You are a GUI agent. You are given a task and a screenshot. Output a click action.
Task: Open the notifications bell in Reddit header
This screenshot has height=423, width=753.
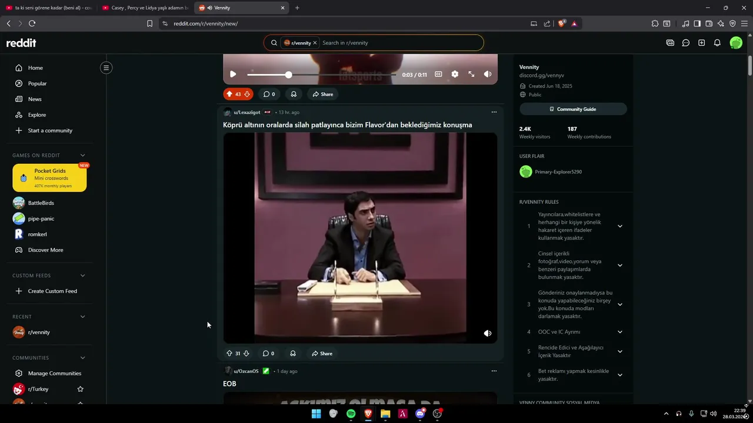click(717, 43)
